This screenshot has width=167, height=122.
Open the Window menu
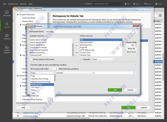click(x=23, y=4)
